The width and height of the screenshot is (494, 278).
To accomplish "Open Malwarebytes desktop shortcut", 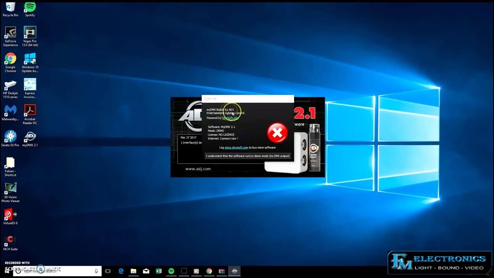I will [10, 113].
